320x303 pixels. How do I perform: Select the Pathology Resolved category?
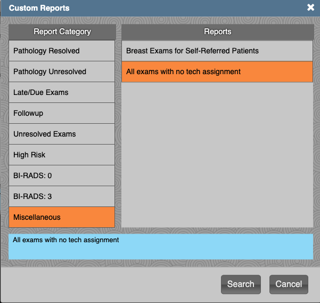pos(62,51)
